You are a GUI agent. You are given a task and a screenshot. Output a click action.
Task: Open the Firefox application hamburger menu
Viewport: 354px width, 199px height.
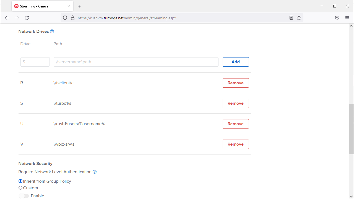(x=347, y=18)
